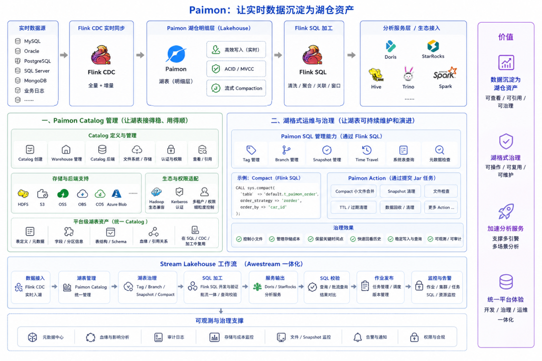Click the 控制小文件 check item
The height and width of the screenshot is (361, 542).
point(249,239)
